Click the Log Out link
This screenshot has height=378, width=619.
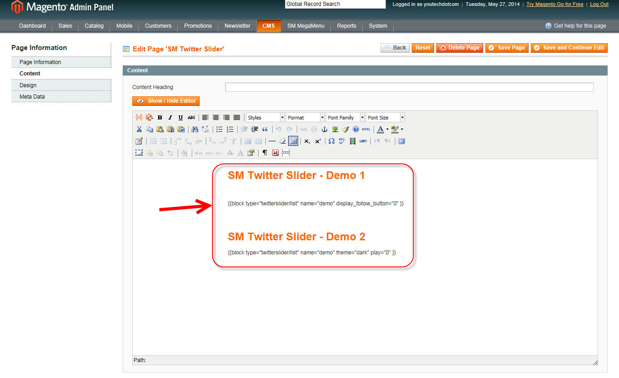pyautogui.click(x=599, y=4)
